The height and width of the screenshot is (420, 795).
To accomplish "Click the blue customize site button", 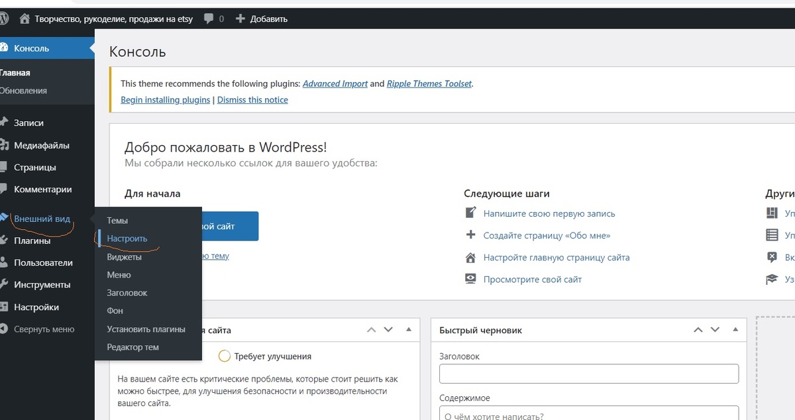I will (x=229, y=226).
